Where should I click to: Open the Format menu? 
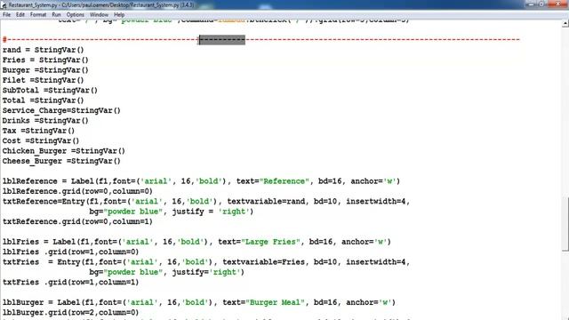38,15
